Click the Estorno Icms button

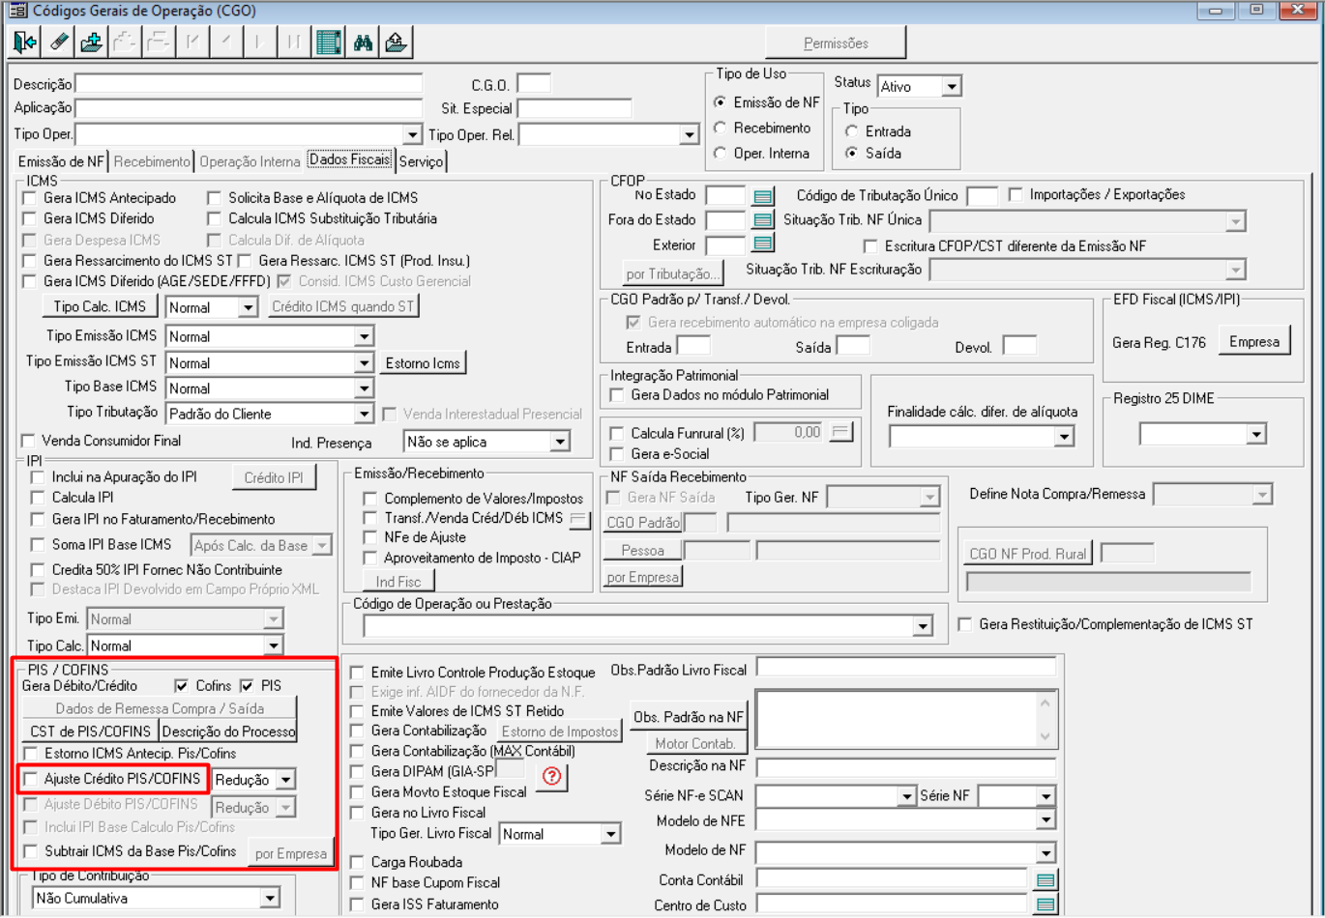pos(424,363)
